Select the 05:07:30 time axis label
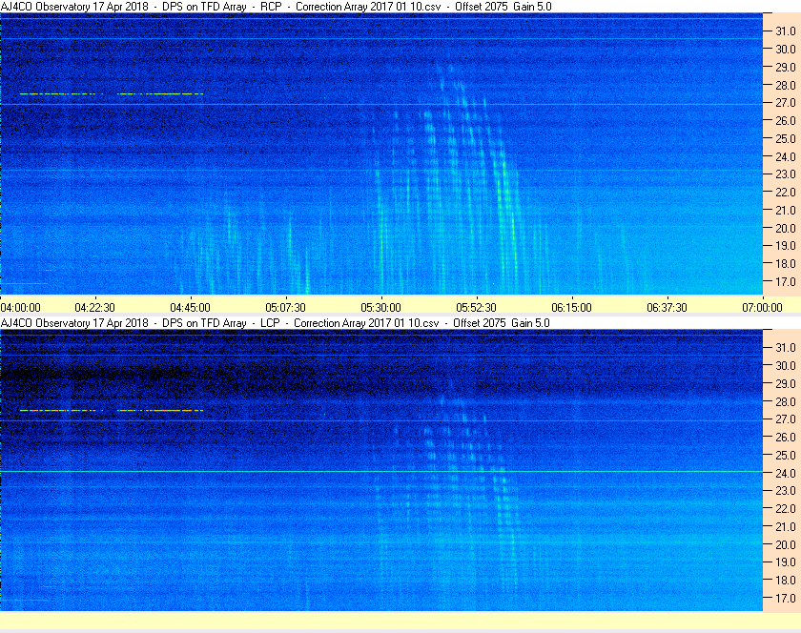This screenshot has width=801, height=633. (x=285, y=308)
